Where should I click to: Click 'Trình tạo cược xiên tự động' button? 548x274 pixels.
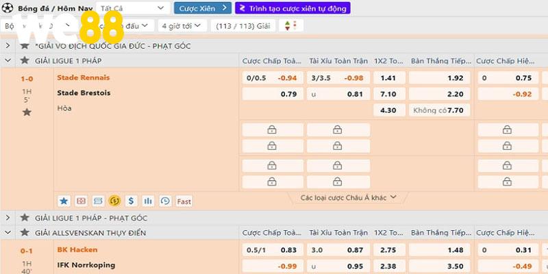tap(292, 8)
